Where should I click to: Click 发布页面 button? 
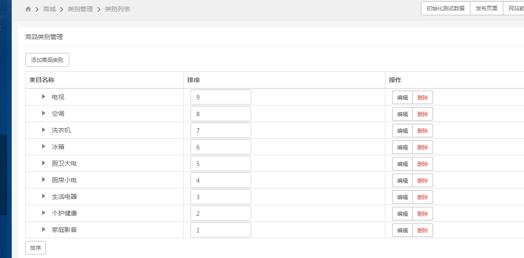[487, 9]
